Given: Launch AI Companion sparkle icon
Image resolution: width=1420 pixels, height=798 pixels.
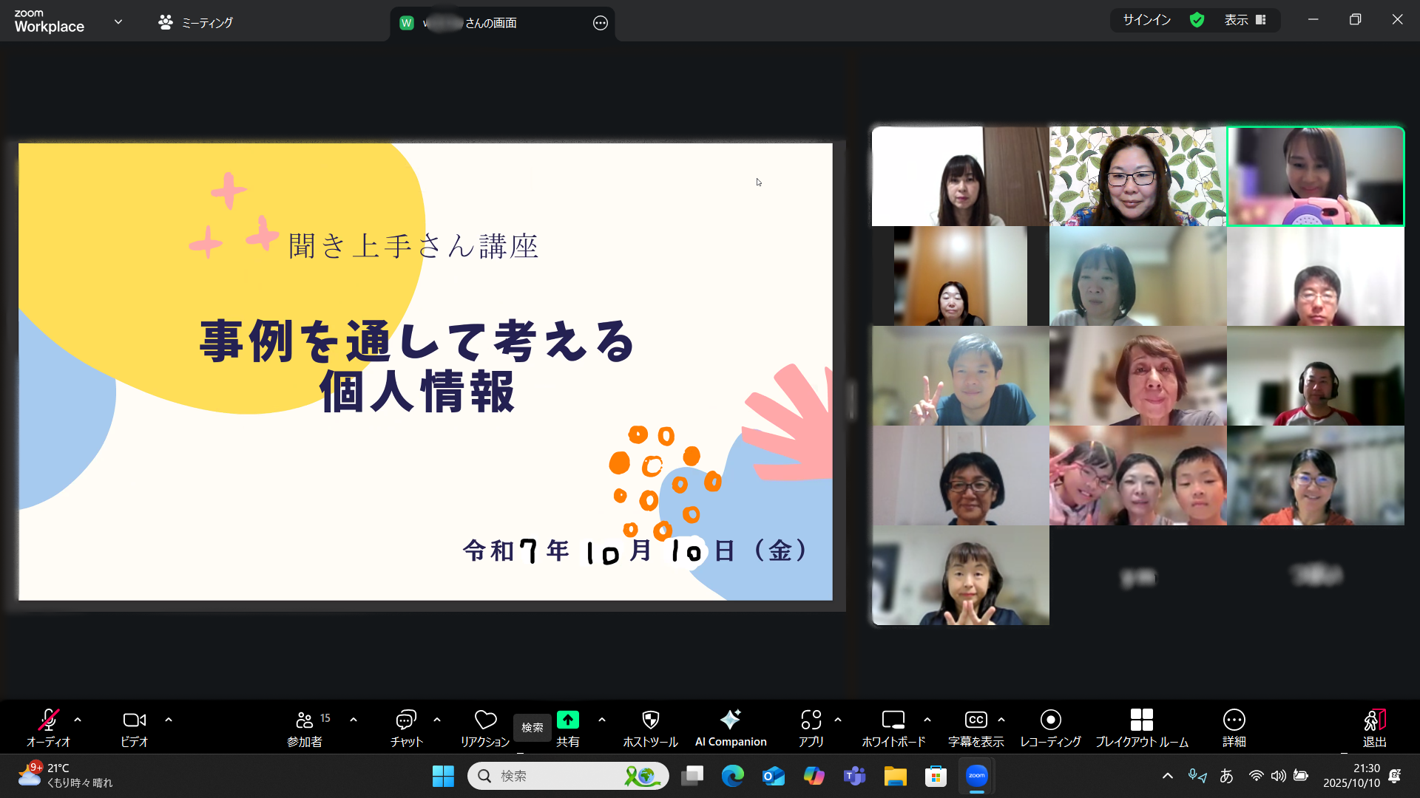Looking at the screenshot, I should pos(730,720).
